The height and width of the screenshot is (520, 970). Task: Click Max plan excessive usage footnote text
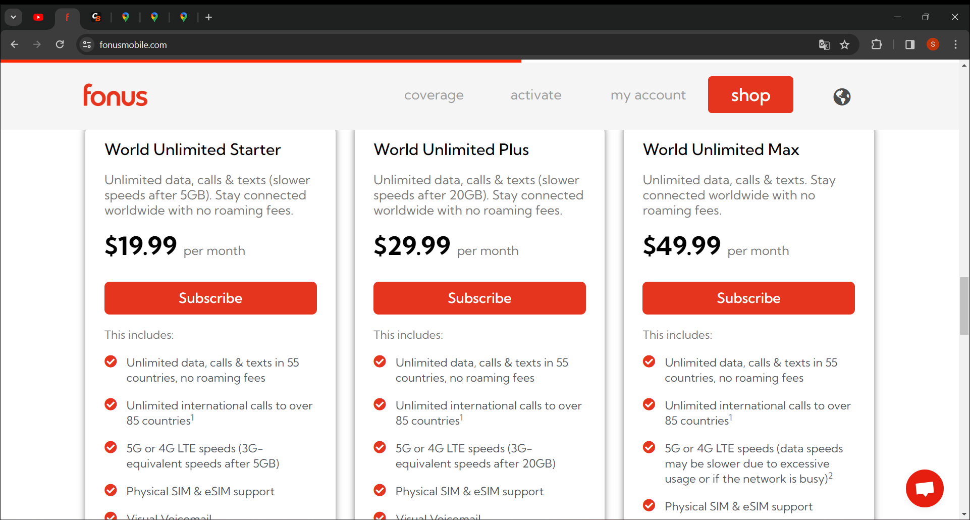pos(753,463)
